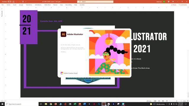This screenshot has height=106, width=189.
Task: Click the Save icon in title bar
Action: tap(14, 2)
